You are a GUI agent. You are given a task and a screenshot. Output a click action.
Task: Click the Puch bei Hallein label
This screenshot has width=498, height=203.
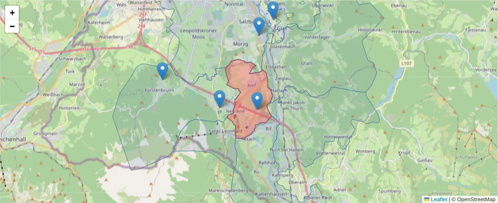pyautogui.click(x=287, y=149)
